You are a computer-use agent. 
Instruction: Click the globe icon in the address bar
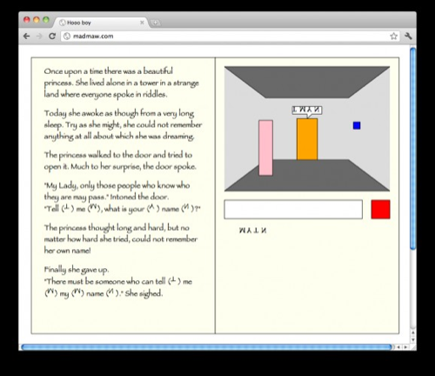point(67,37)
